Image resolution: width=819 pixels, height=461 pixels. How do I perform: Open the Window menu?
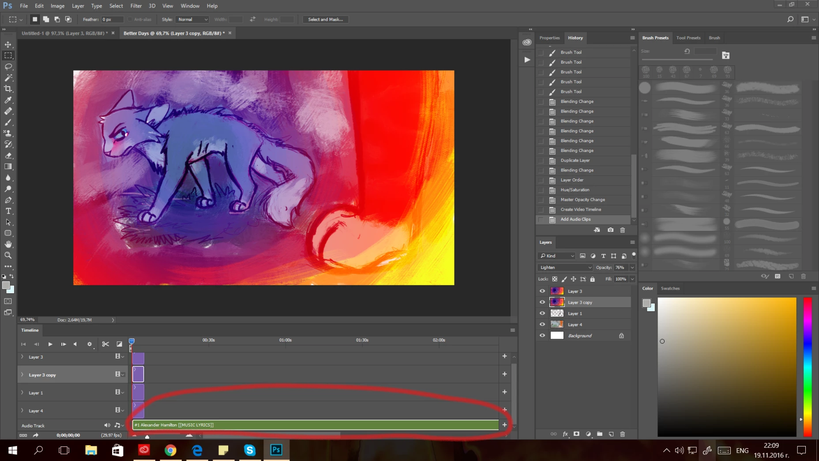190,6
